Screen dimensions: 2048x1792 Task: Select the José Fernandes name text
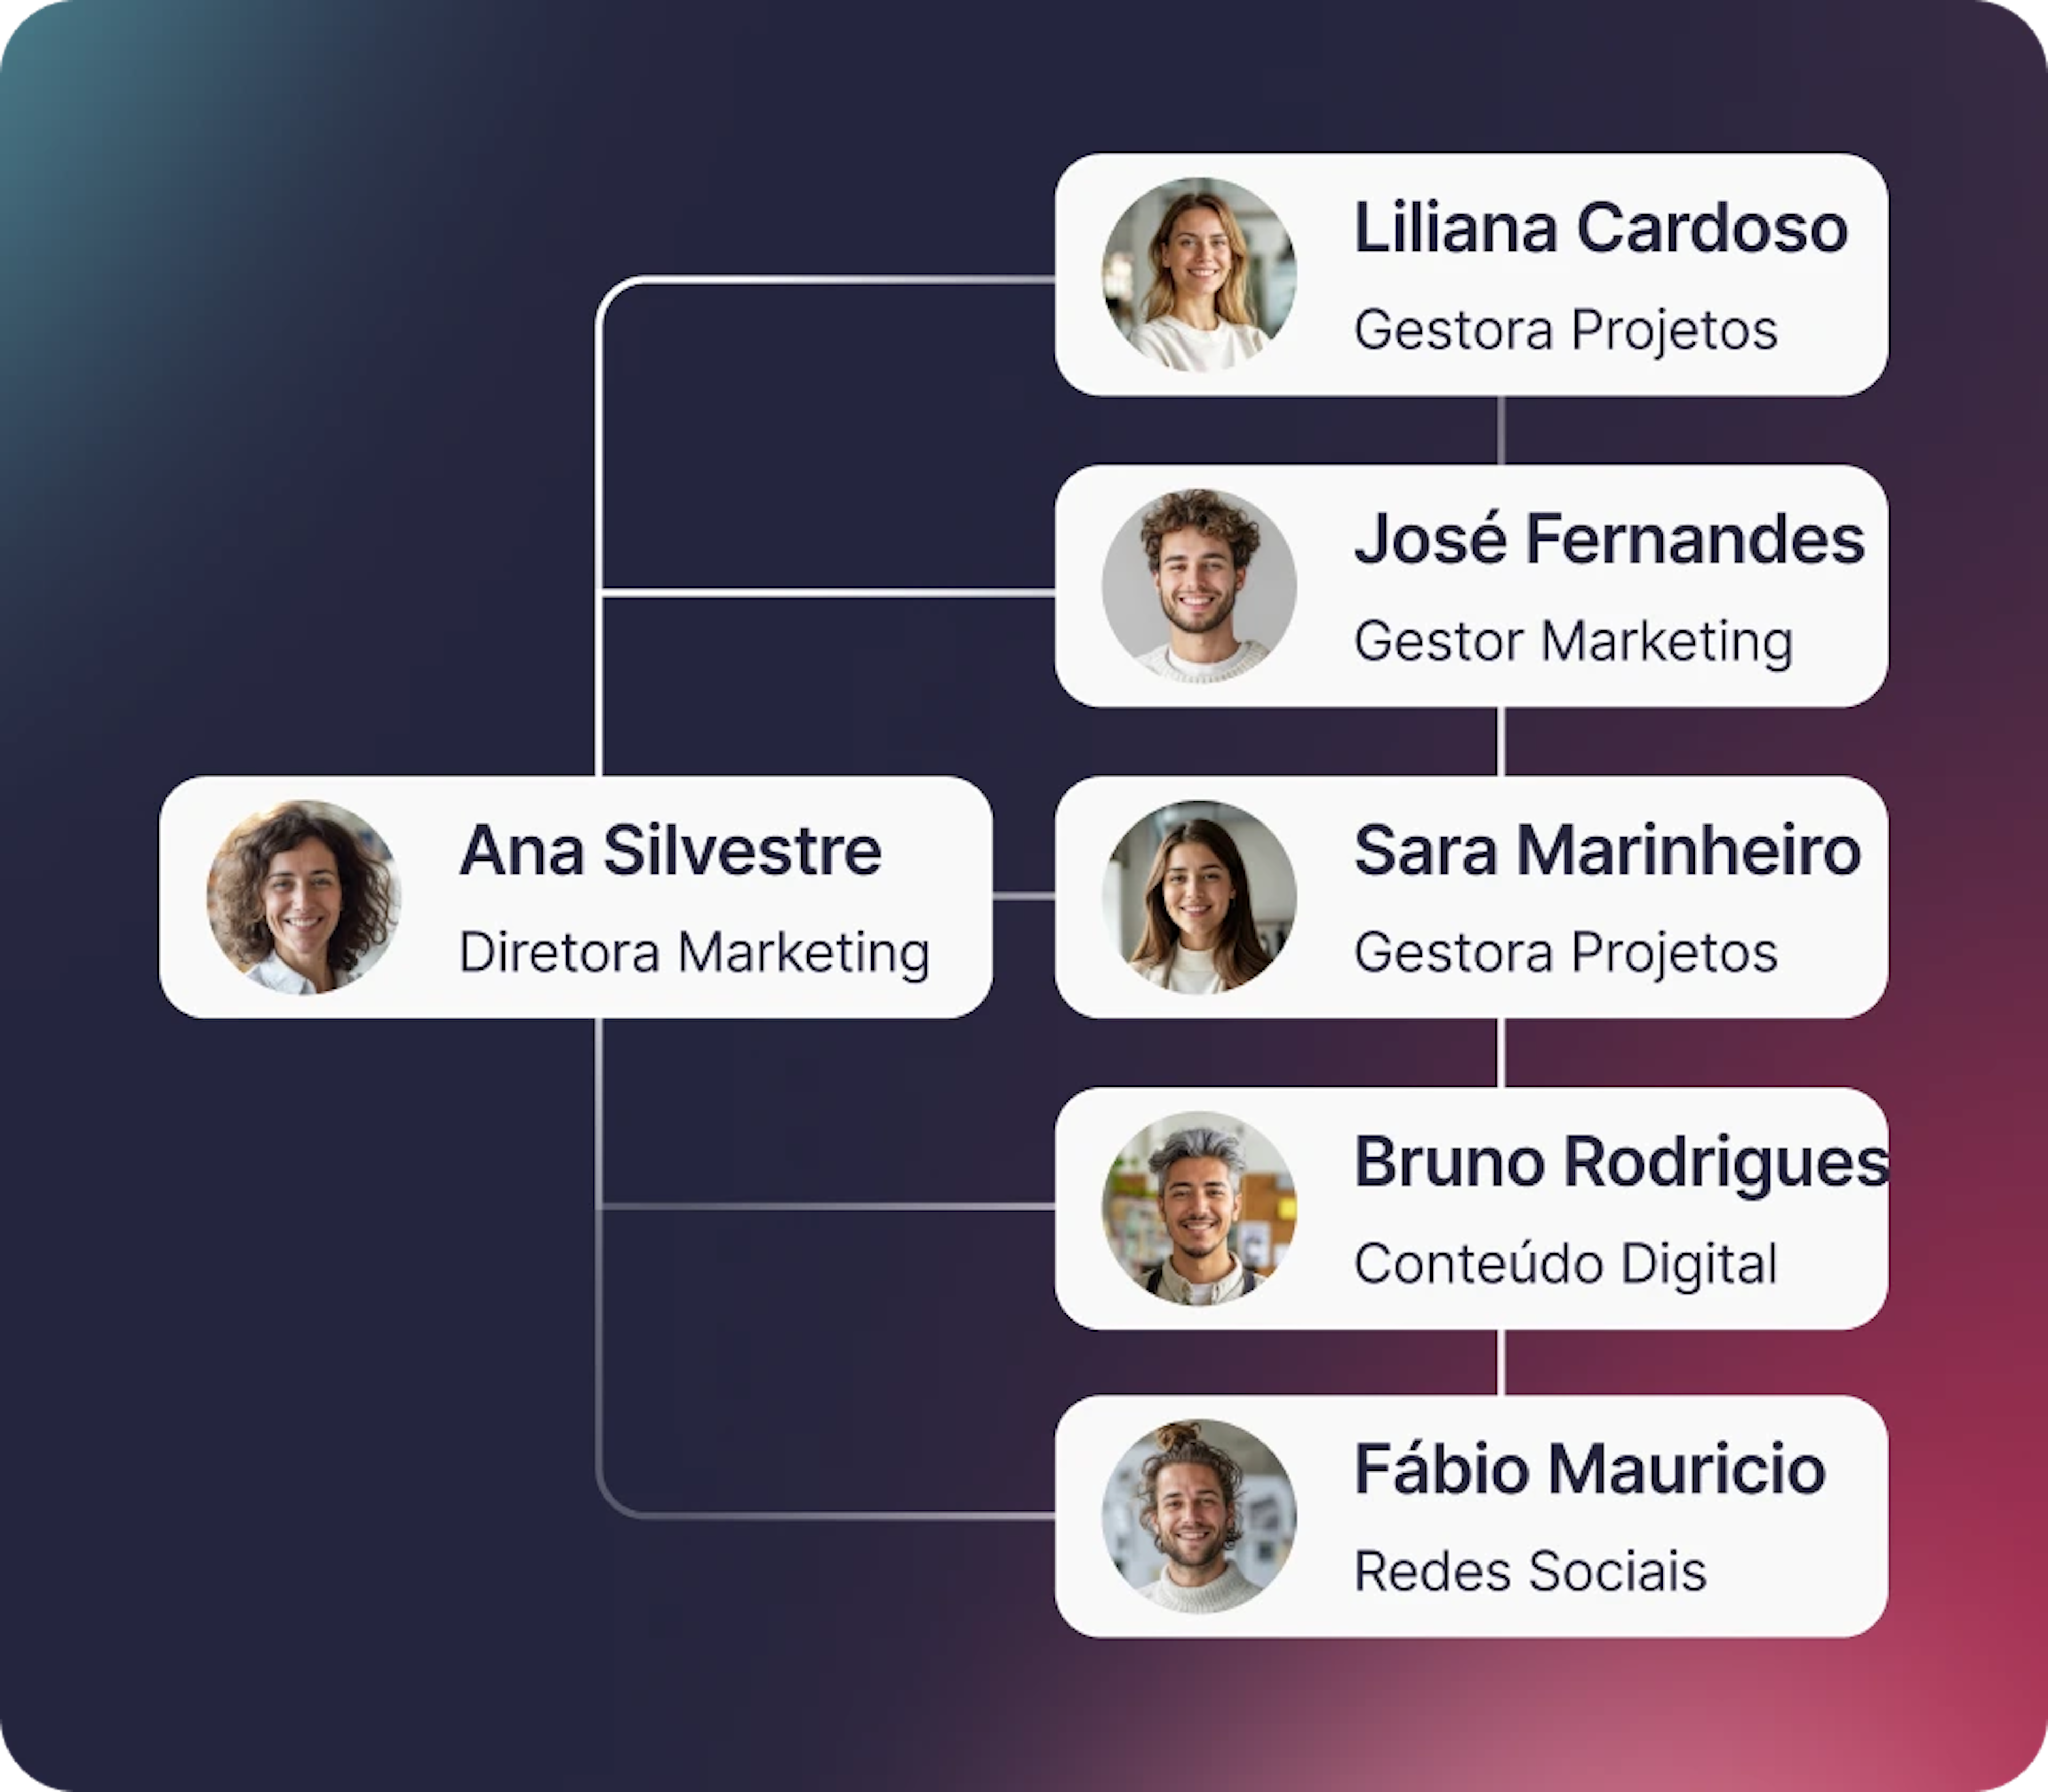point(1609,540)
